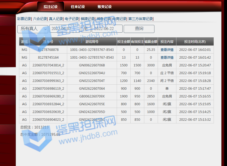The height and width of the screenshot is (166, 227).
Task: Switch to the 账变记录 tab
Action: click(105, 7)
